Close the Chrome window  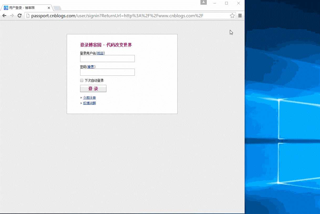[x=239, y=3]
